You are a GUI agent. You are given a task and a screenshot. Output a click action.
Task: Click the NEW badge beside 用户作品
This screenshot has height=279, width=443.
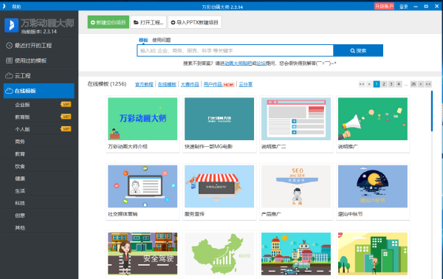click(229, 84)
